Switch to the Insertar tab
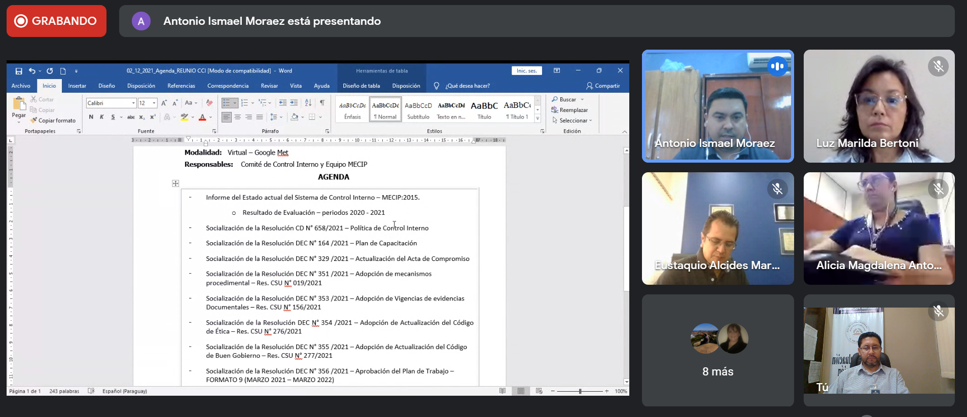The image size is (967, 417). tap(77, 86)
